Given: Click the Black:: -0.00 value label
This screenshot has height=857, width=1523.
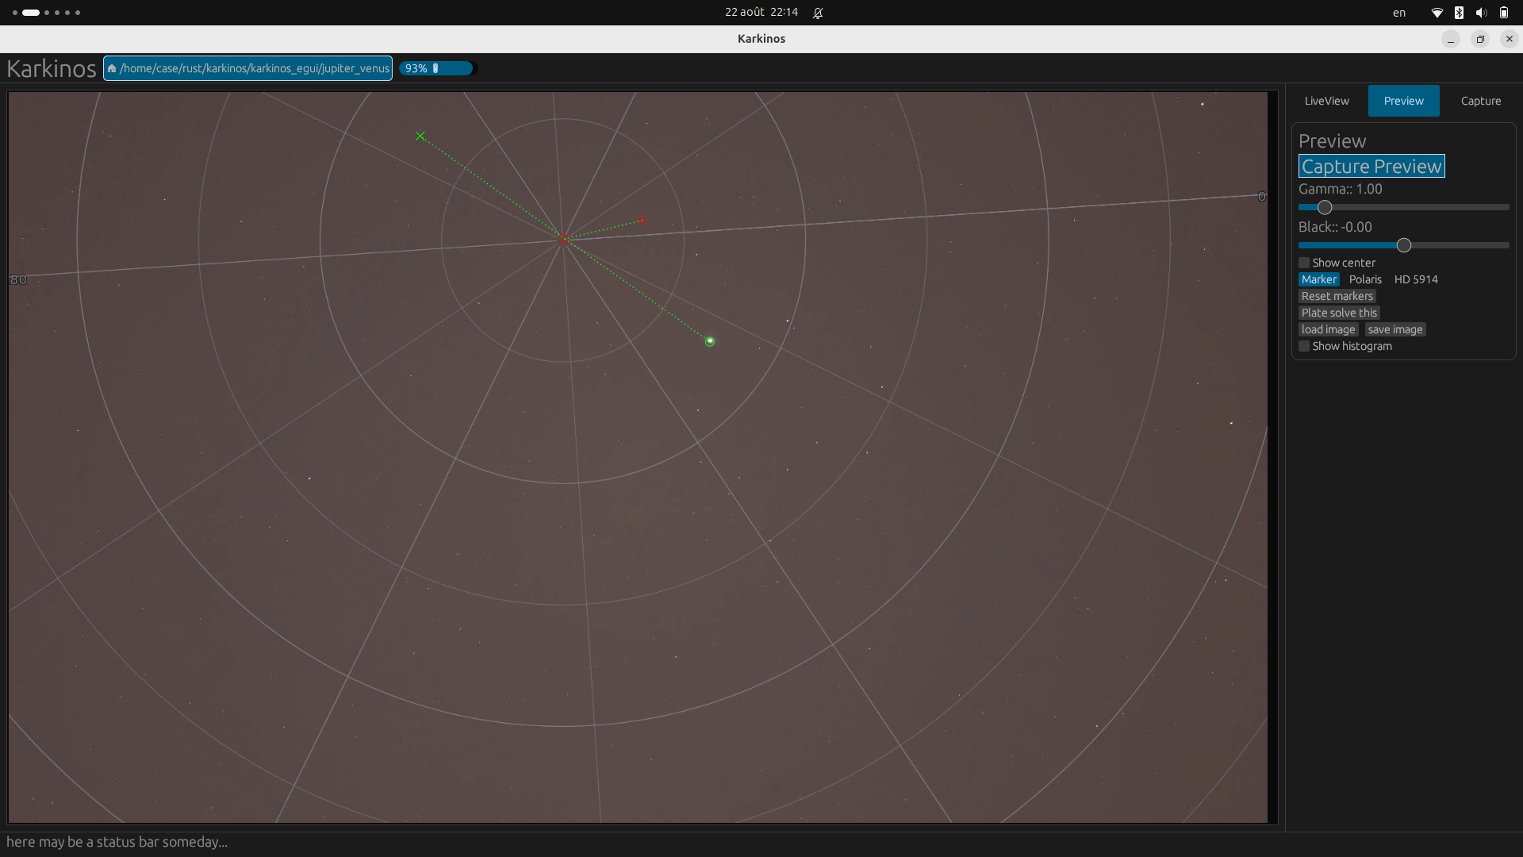Looking at the screenshot, I should point(1335,227).
